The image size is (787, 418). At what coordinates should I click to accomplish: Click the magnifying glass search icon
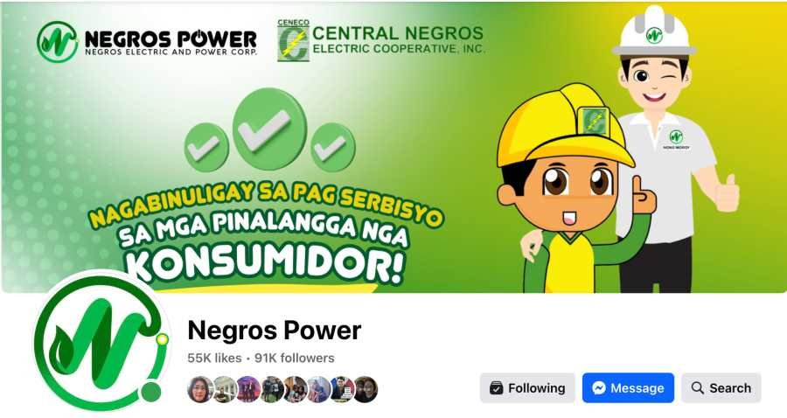pos(697,388)
